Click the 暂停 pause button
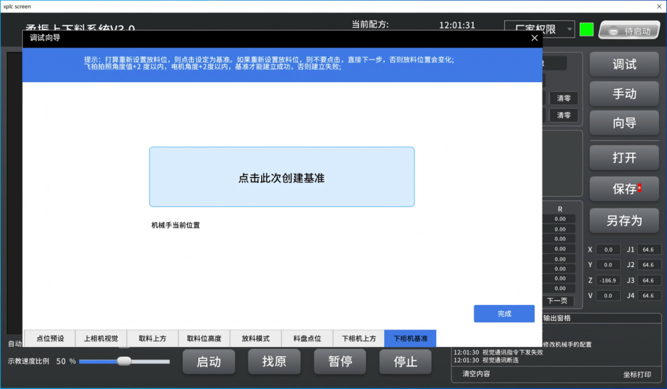This screenshot has height=389, width=667. tap(340, 362)
